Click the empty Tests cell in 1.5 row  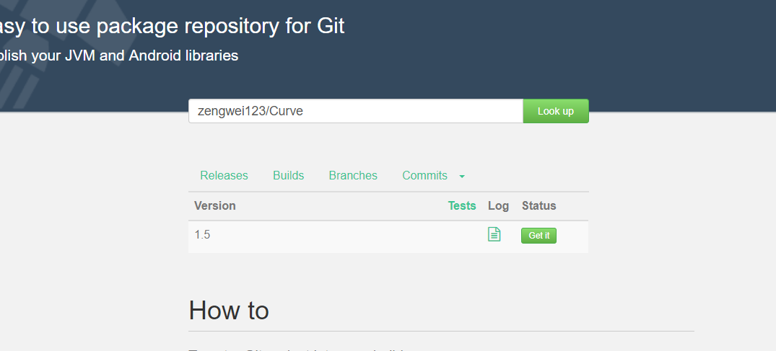pos(462,236)
